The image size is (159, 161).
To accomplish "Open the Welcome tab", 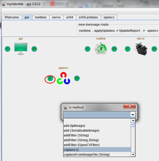I will point(12,17).
